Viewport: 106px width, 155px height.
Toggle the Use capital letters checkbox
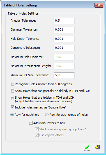pyautogui.click(x=37, y=135)
